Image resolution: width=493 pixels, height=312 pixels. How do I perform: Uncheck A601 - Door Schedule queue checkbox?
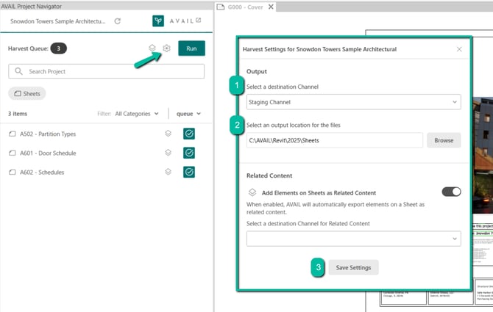click(189, 153)
